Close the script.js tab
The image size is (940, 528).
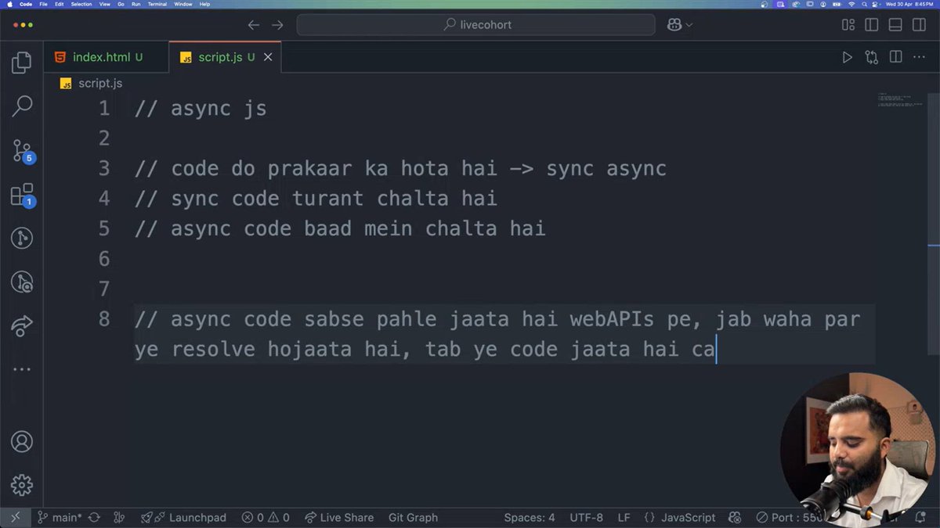[268, 57]
